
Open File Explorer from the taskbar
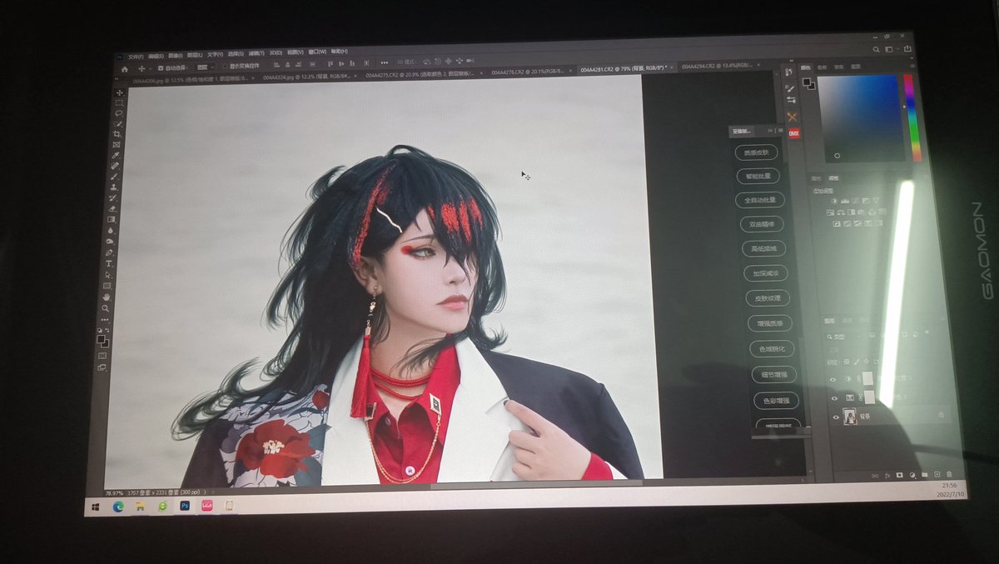coord(140,506)
